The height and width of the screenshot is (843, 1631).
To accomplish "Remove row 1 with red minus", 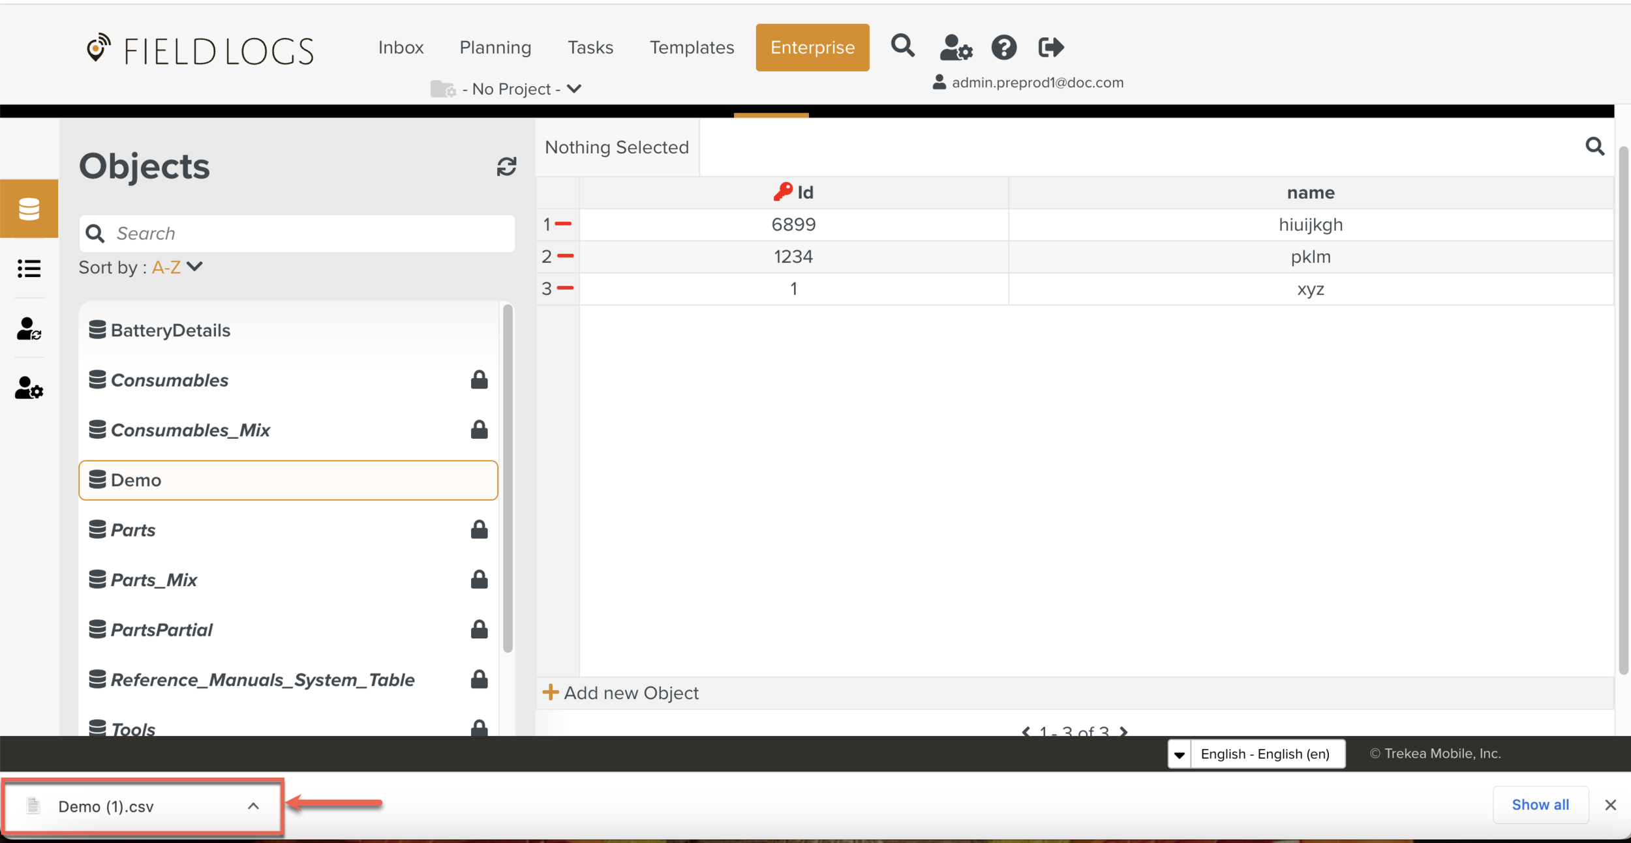I will click(564, 224).
